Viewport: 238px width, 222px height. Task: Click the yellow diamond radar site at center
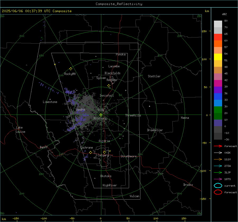point(101,115)
